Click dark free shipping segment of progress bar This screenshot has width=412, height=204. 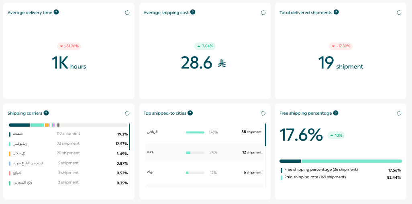tap(290, 161)
